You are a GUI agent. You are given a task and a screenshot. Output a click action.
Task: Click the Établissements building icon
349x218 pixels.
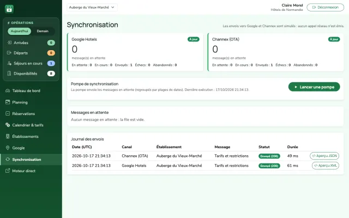[8, 136]
